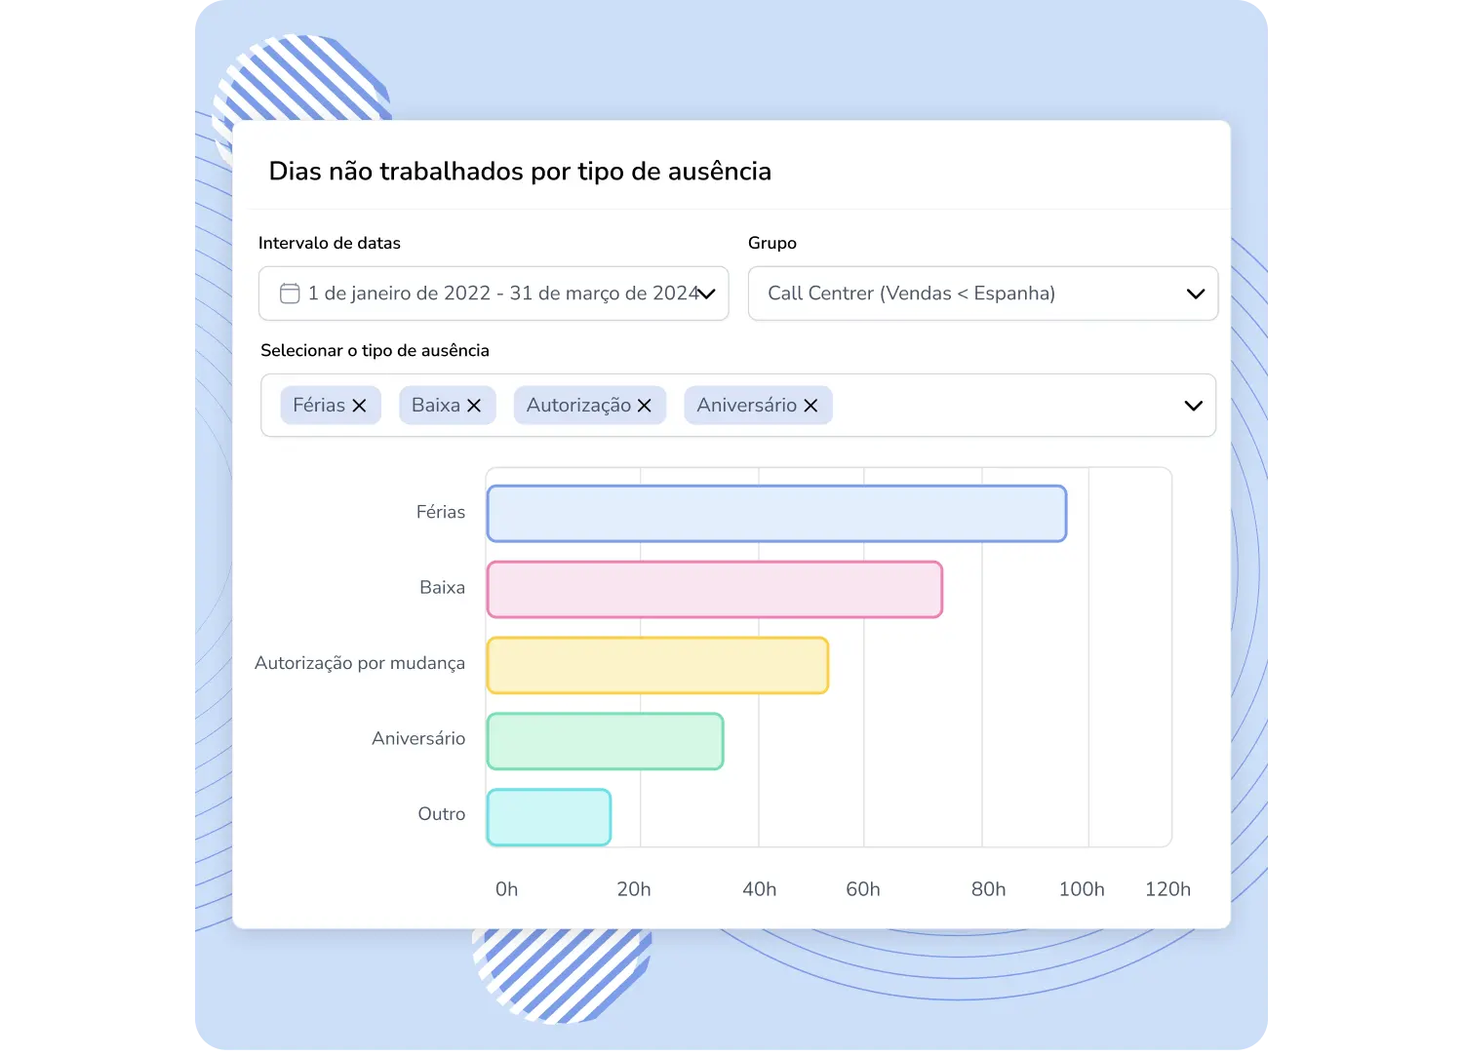
Task: Click the blue Férias bar in chart
Action: pos(776,514)
